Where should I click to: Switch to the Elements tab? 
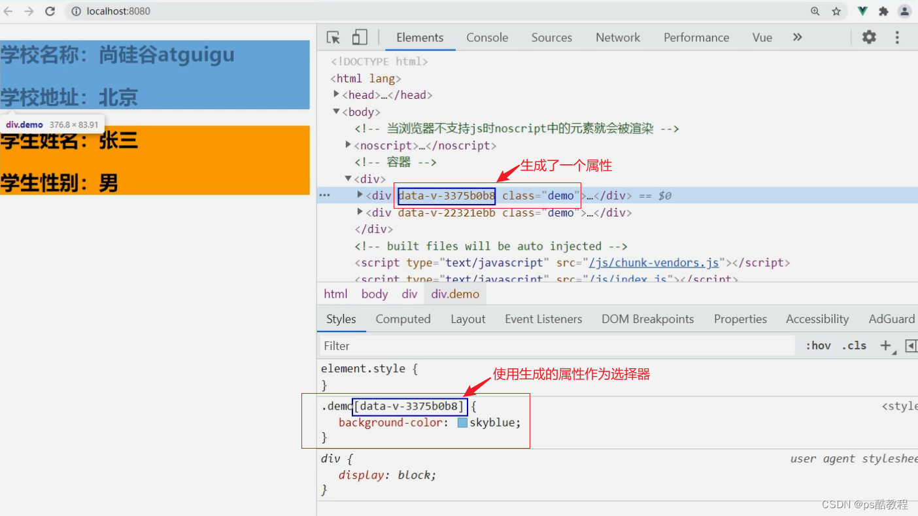(420, 37)
